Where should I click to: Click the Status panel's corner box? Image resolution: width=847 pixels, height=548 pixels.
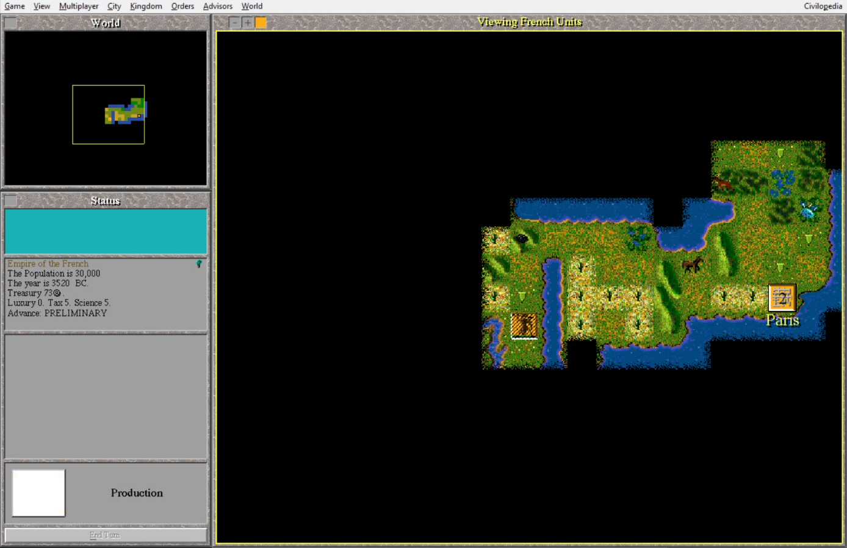point(10,201)
